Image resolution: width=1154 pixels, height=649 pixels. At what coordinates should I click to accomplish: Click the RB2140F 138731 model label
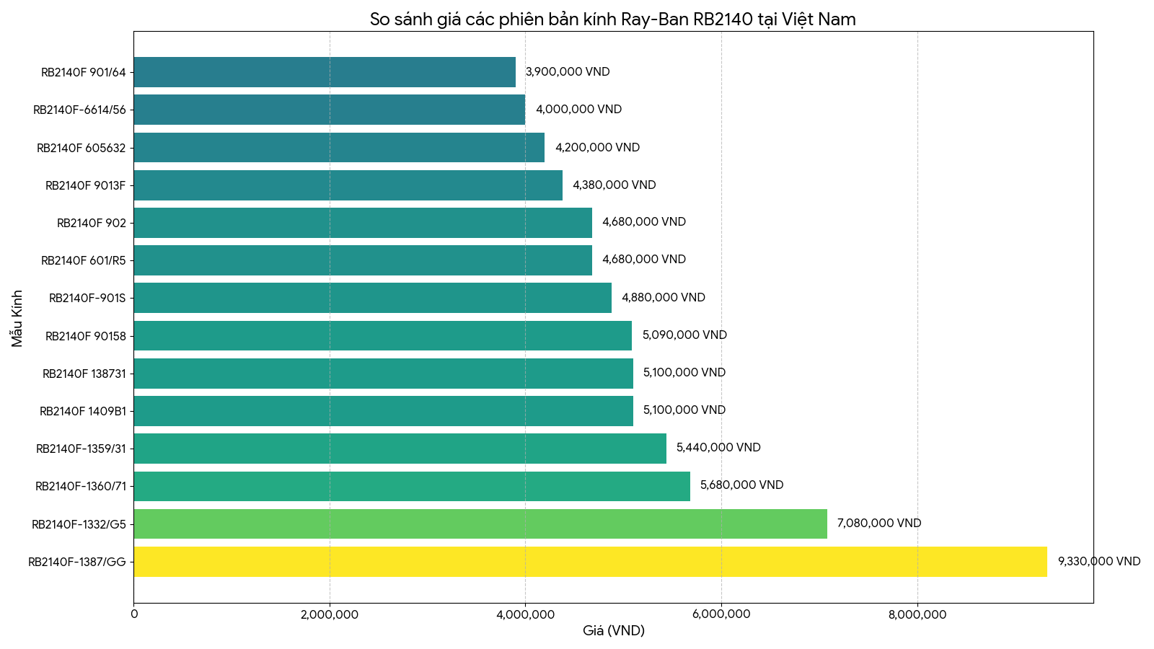click(84, 374)
